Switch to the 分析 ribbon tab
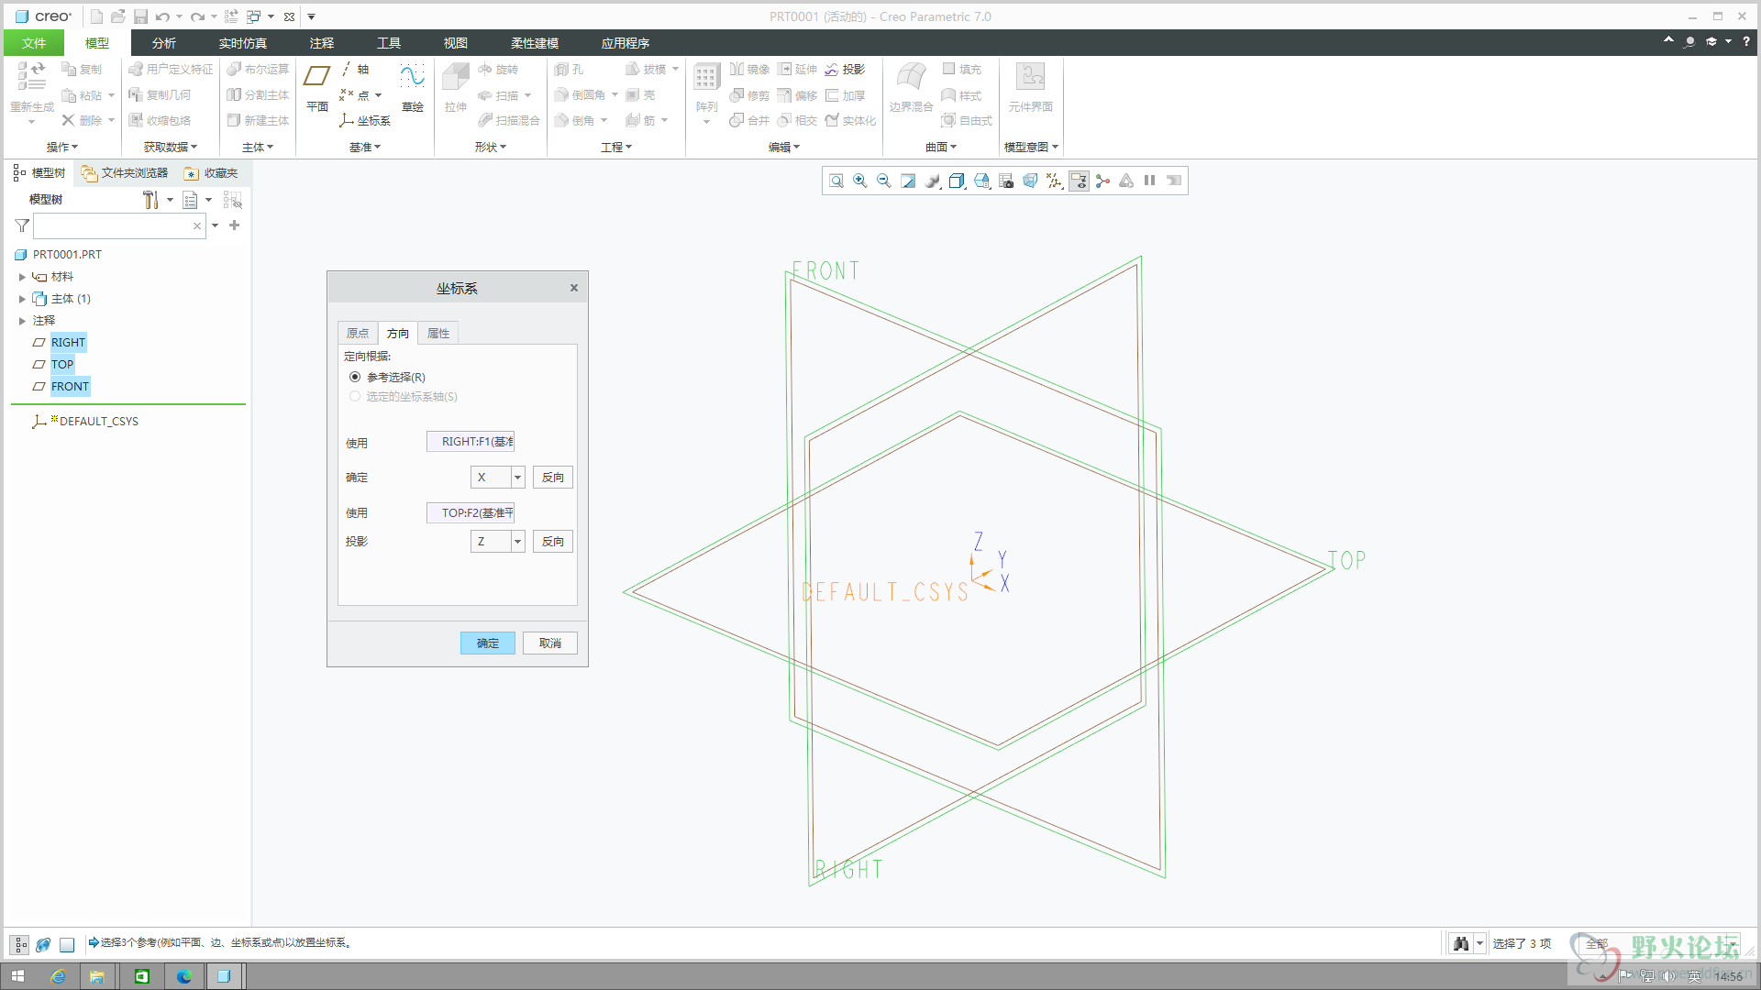The height and width of the screenshot is (990, 1761). 164,43
